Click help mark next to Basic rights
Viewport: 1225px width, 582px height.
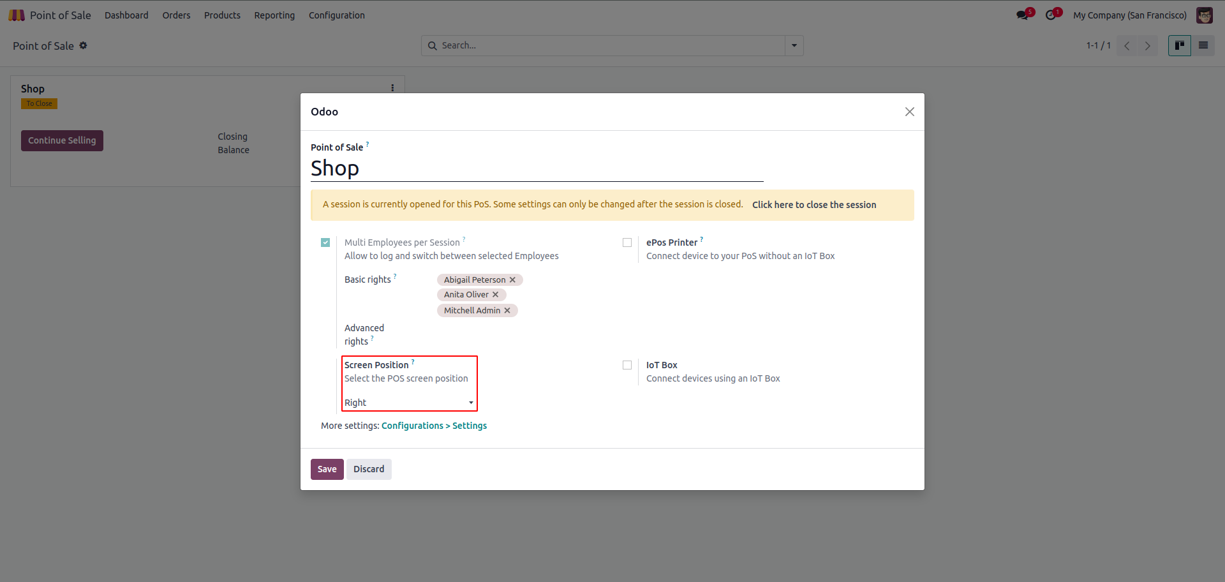point(395,276)
